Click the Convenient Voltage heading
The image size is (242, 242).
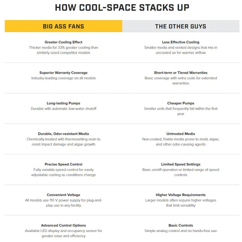pos(63,195)
